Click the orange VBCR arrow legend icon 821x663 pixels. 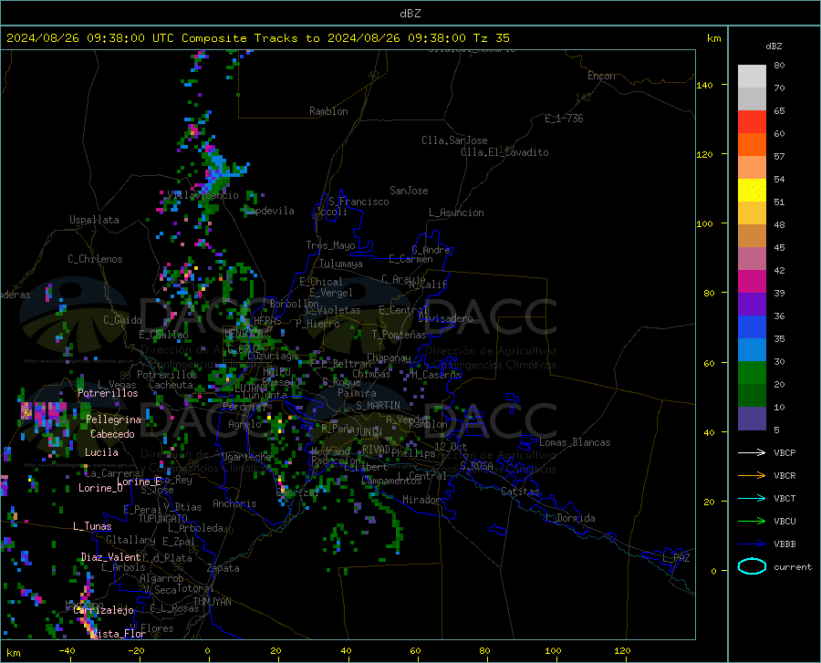point(752,476)
